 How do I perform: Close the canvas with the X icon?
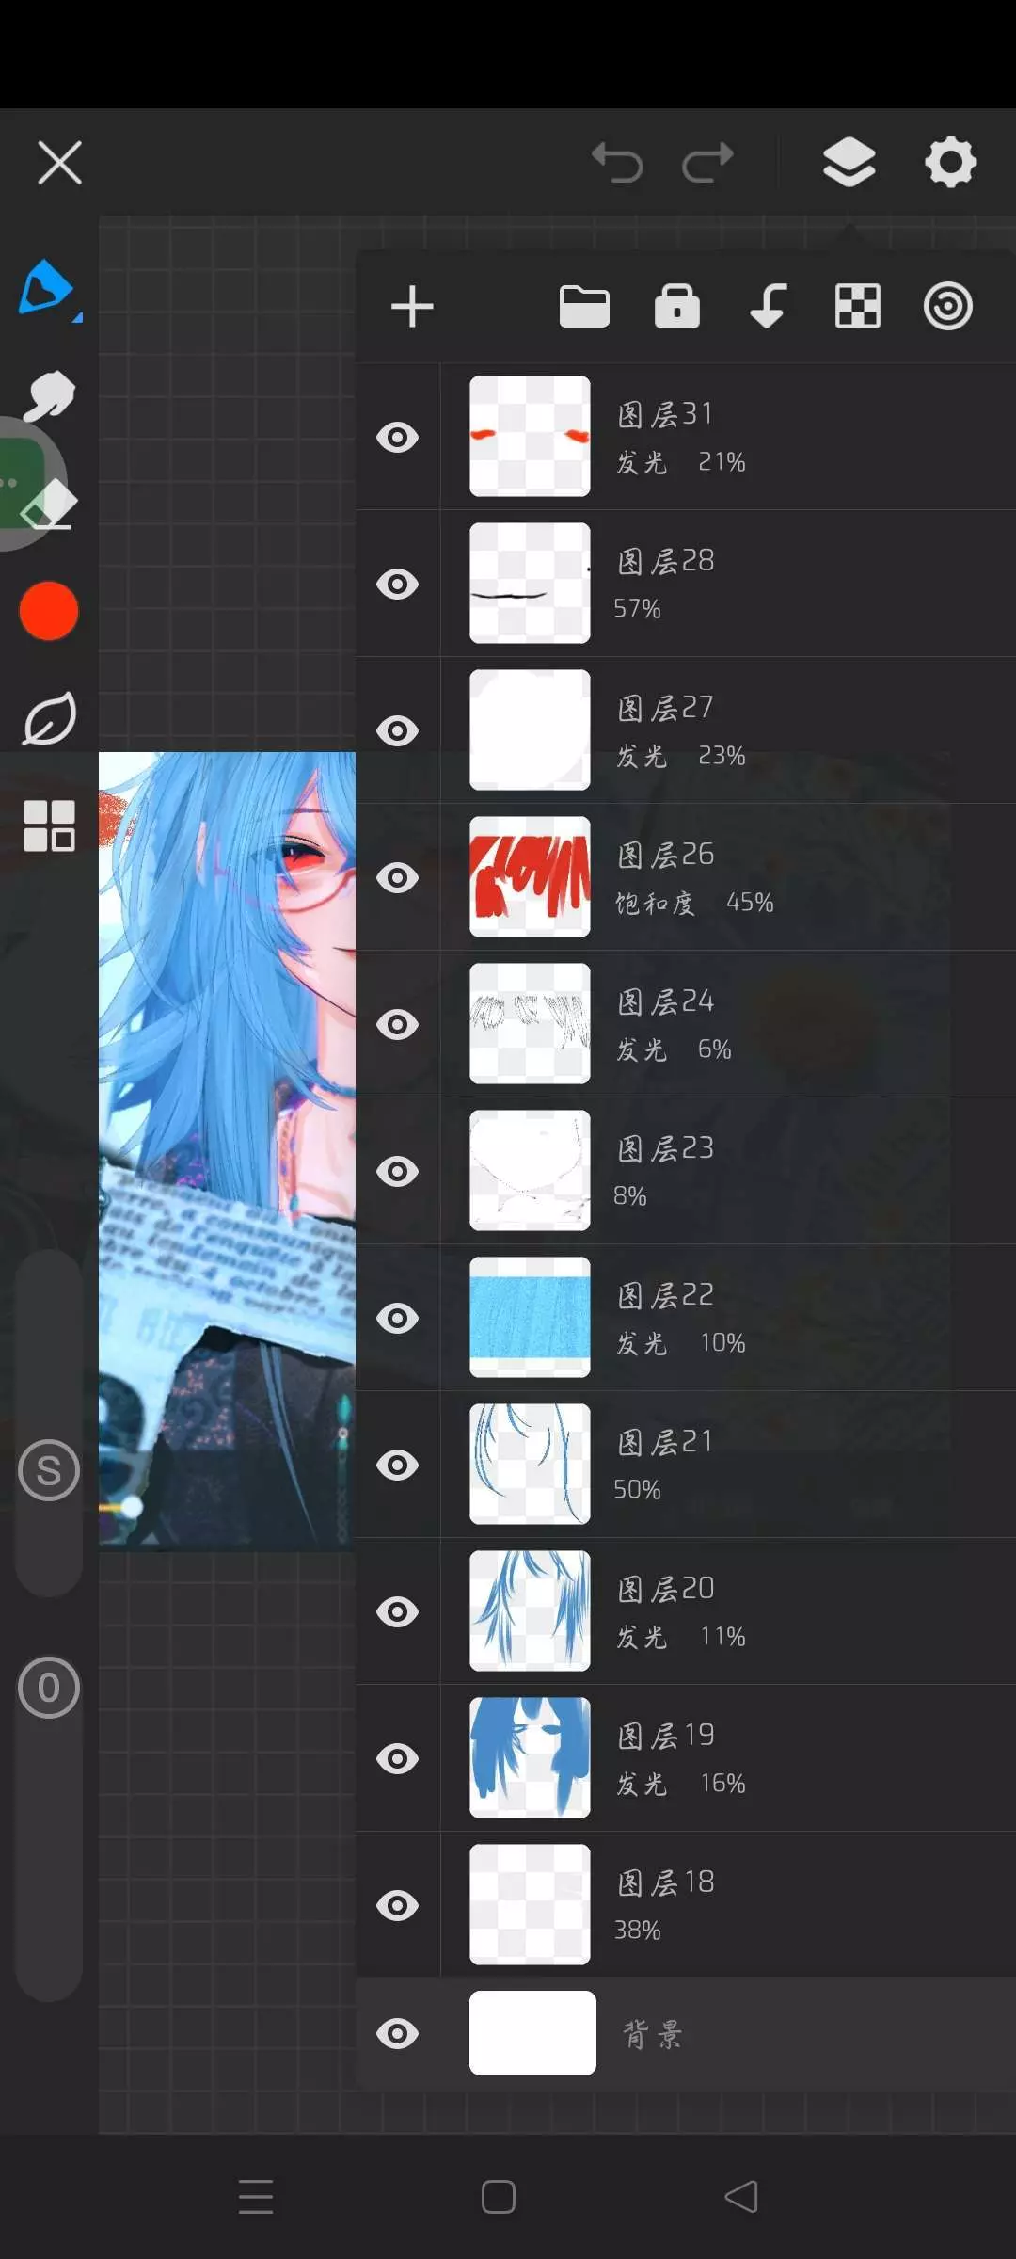pos(59,163)
